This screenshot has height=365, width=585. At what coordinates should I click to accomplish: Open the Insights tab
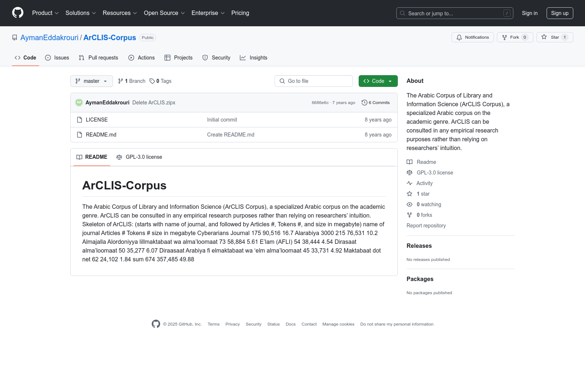[254, 58]
